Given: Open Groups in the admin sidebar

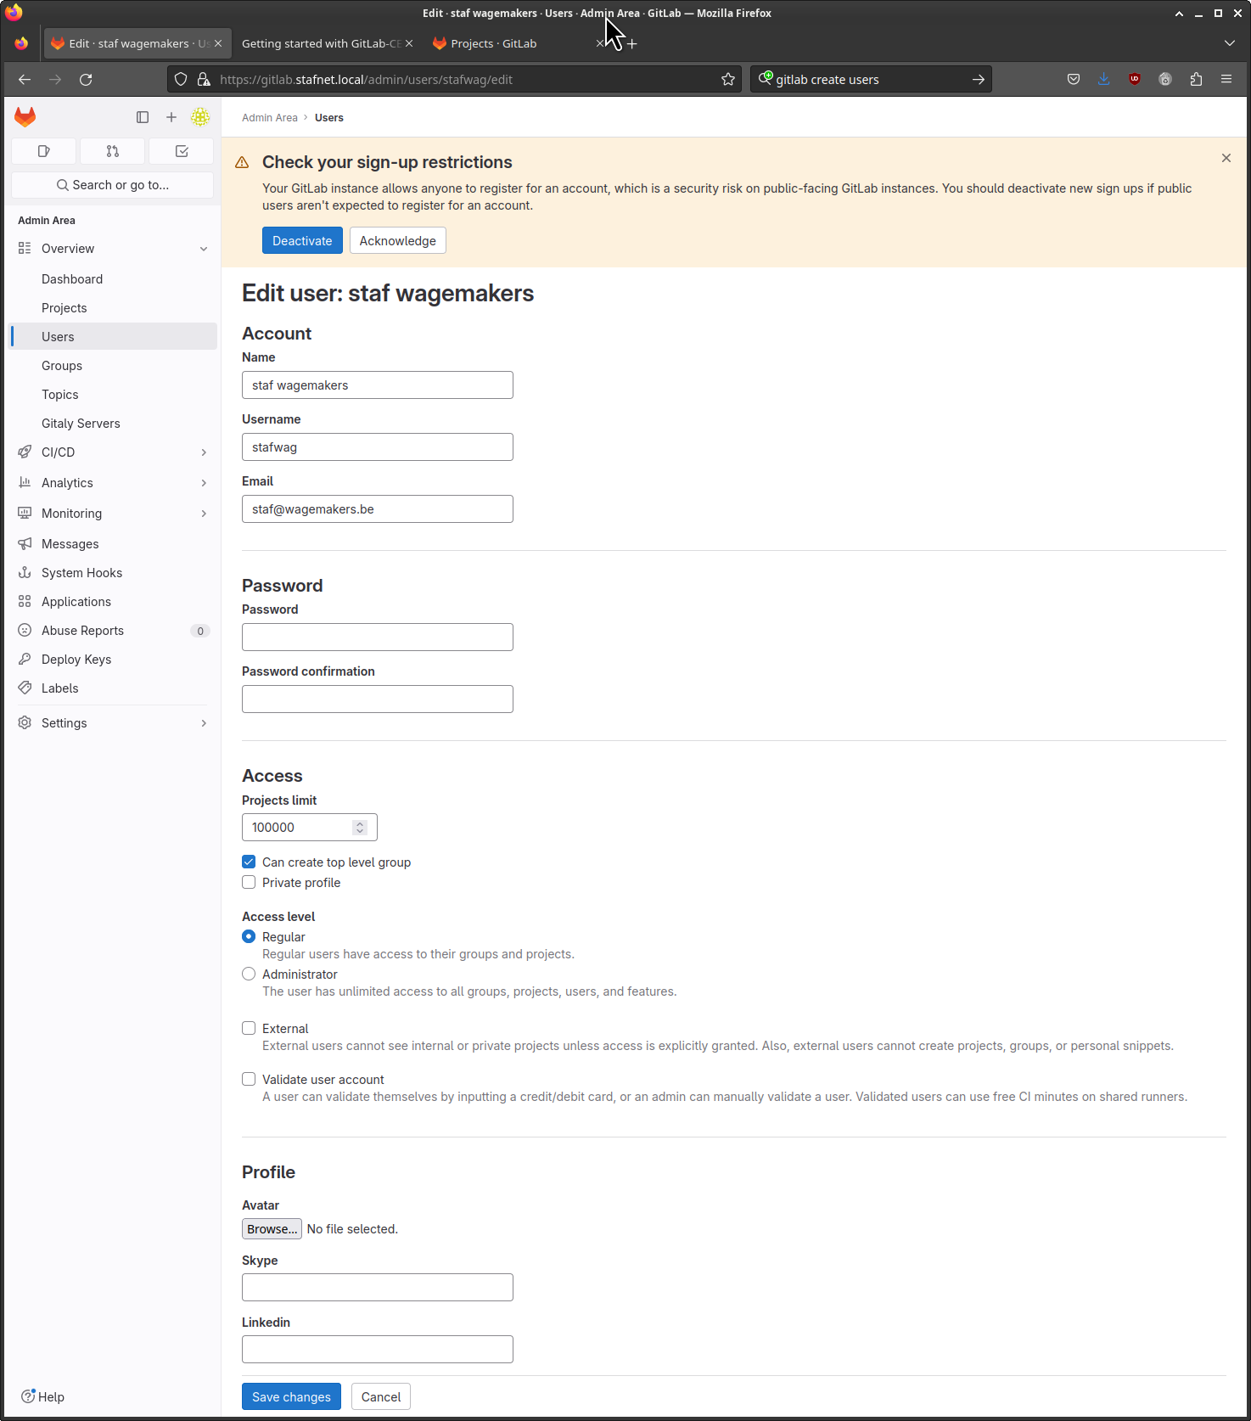Looking at the screenshot, I should point(62,366).
